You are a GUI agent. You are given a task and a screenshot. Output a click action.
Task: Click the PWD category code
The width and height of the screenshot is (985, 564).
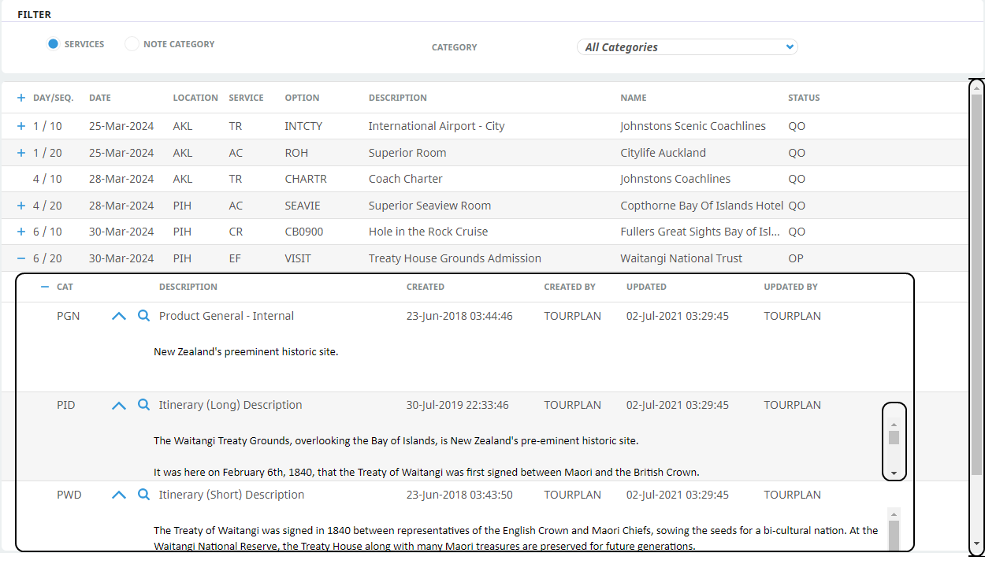(69, 495)
